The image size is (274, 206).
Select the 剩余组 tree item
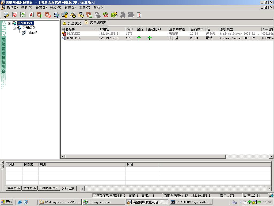pos(32,32)
